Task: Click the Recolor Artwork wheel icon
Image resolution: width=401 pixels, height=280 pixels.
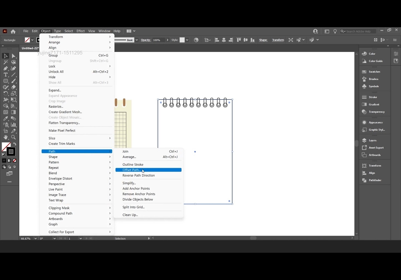Action: 196,40
